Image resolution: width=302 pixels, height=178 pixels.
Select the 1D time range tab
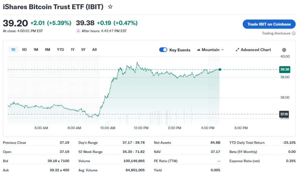[x=13, y=50]
